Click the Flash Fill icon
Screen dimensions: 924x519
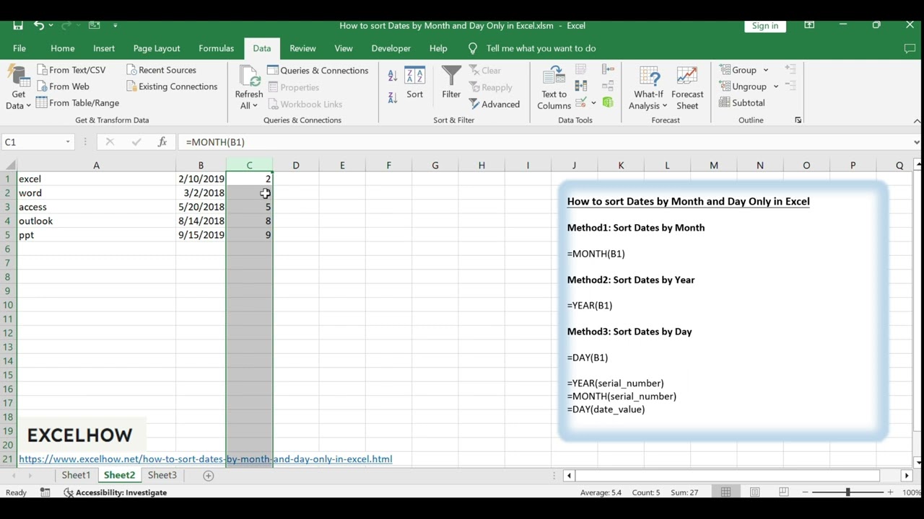580,70
